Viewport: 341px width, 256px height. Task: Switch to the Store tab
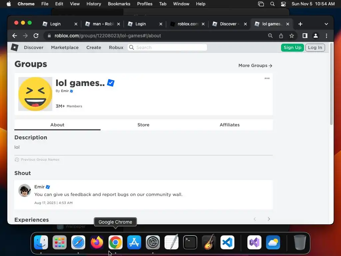143,125
